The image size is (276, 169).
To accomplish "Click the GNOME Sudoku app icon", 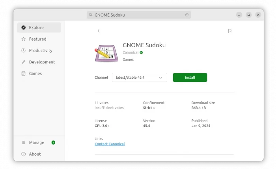I will (106, 53).
